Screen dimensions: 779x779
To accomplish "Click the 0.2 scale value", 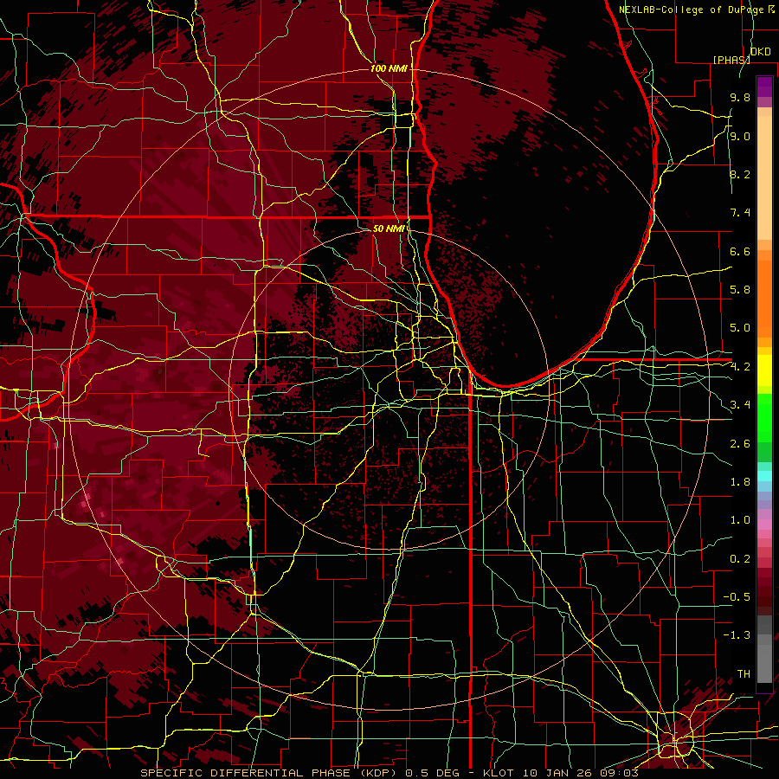I will 740,559.
